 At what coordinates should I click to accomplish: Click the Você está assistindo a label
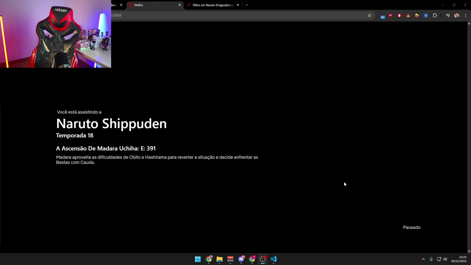(79, 112)
